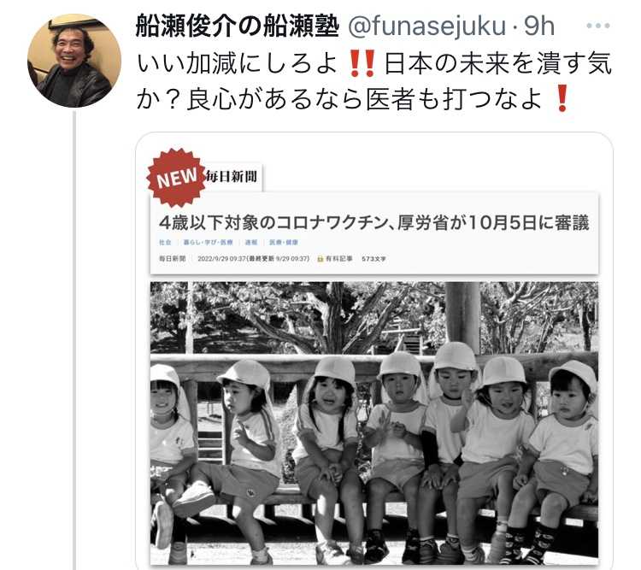Click the 速報 category tag
The height and width of the screenshot is (570, 641).
[x=251, y=242]
